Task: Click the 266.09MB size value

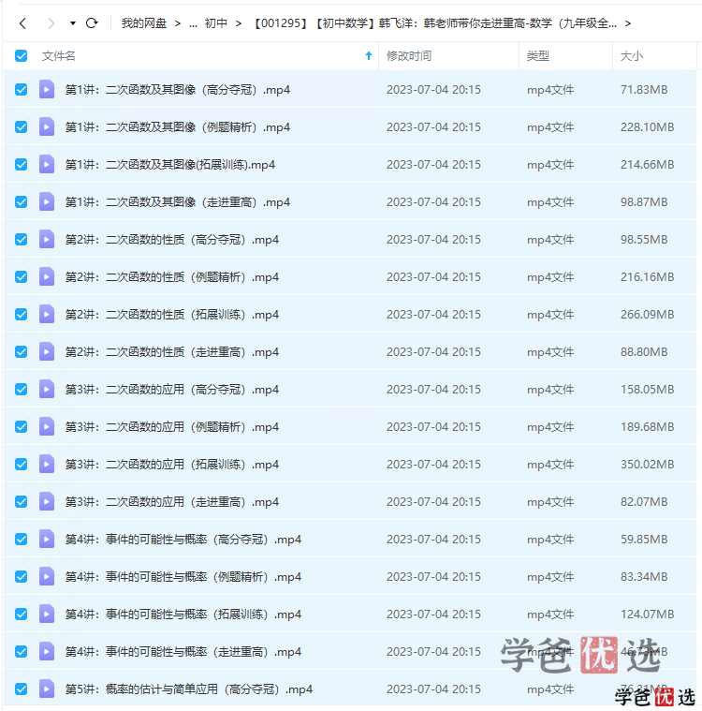Action: click(x=647, y=314)
